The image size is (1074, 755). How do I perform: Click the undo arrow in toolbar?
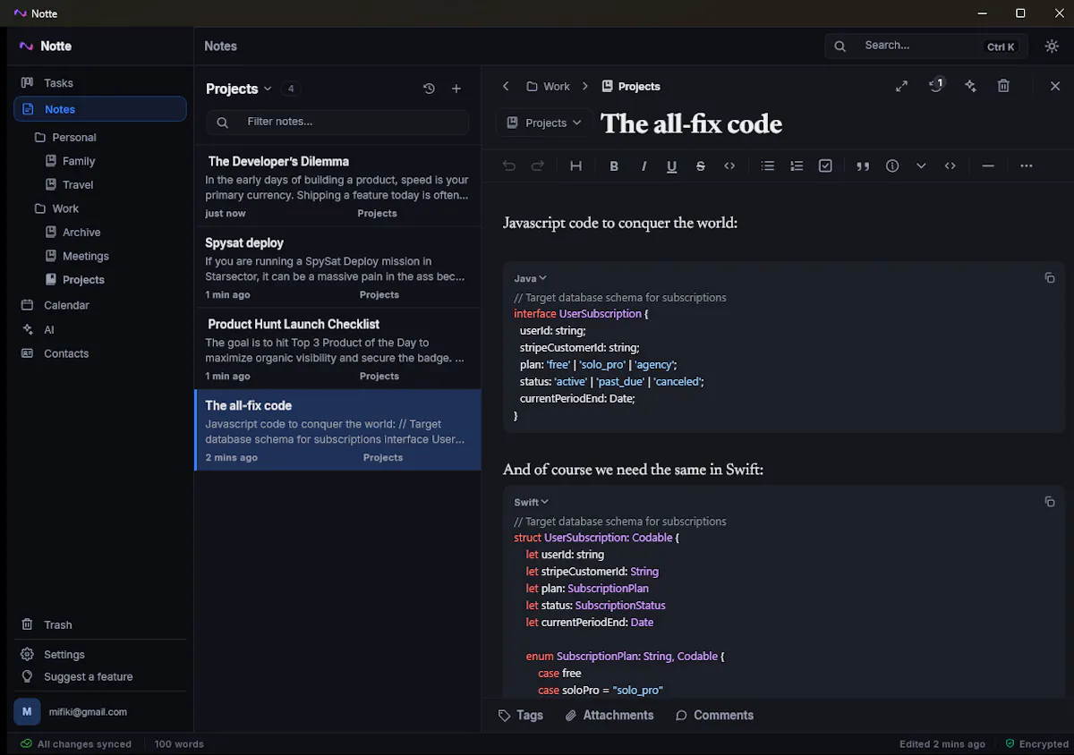tap(509, 165)
